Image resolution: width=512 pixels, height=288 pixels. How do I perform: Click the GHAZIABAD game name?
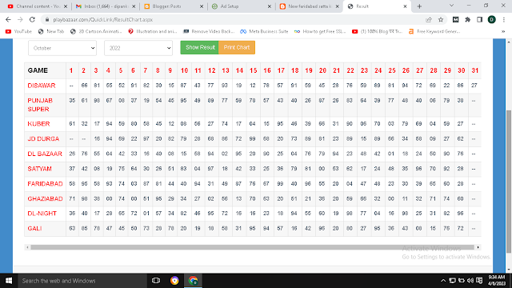point(45,199)
